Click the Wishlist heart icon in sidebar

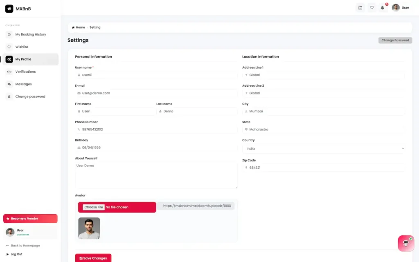[x=9, y=47]
